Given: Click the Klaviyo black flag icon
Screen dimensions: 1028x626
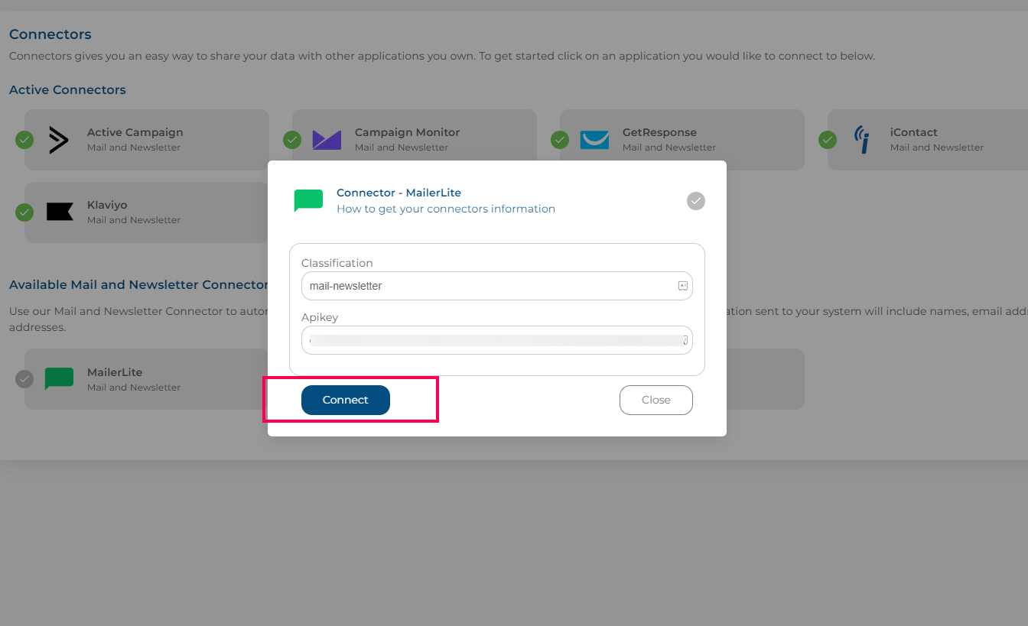Looking at the screenshot, I should (x=60, y=212).
